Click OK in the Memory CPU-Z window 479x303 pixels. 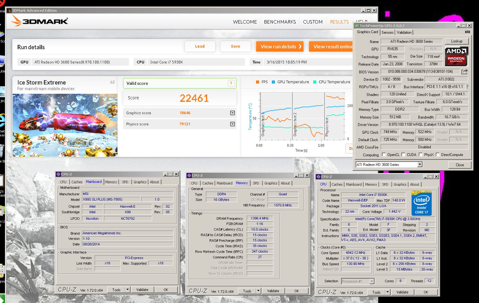pos(297,291)
